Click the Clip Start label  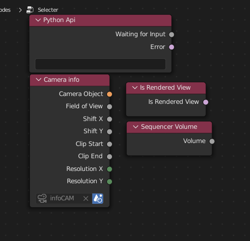coord(89,144)
